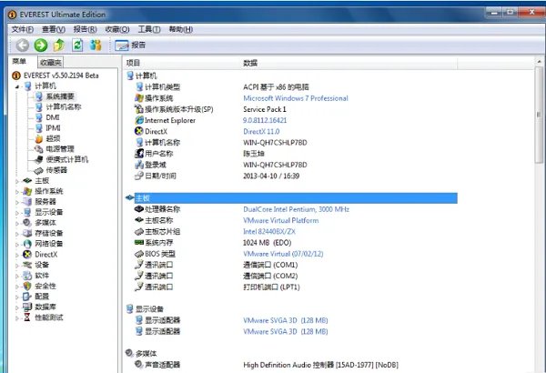Viewport: 546px width, 373px height.
Task: Select the 声音适配器 row
Action: click(267, 365)
